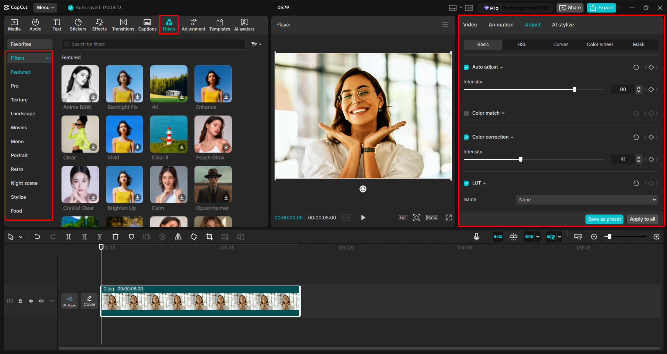Viewport: 667px width, 354px height.
Task: Click the Voiceover microphone icon
Action: [476, 237]
